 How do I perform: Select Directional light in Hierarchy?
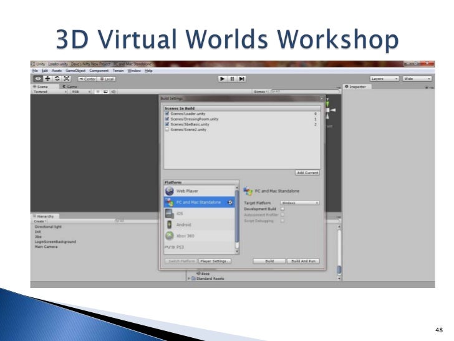48,227
